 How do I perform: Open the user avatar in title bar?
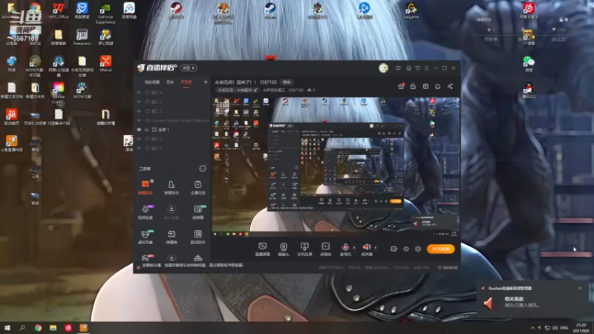383,68
